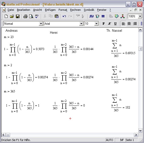This screenshot has width=144, height=143.
Task: Open the Ansicht menu
Action: (x=38, y=10)
